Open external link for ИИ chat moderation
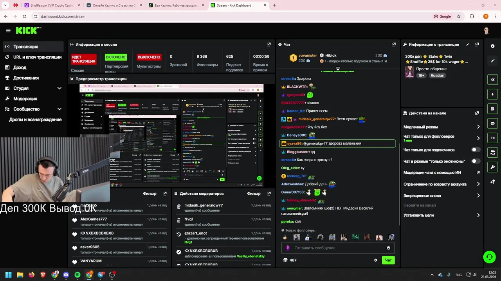Image resolution: width=501 pixels, height=281 pixels. (x=478, y=173)
